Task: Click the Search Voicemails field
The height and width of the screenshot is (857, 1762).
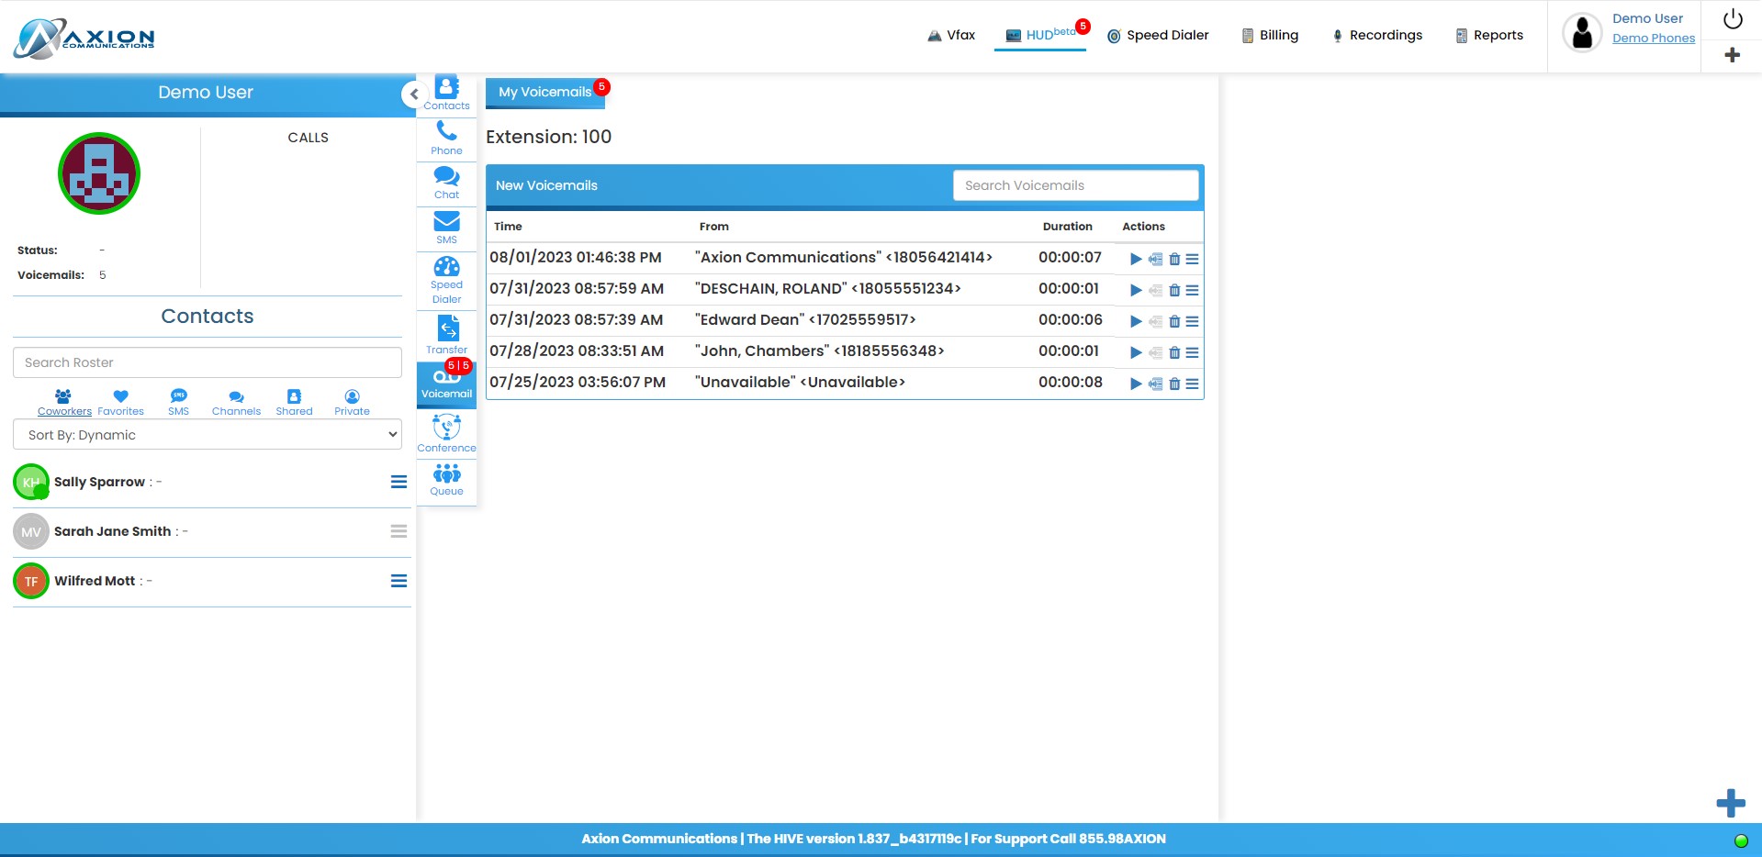Action: [x=1076, y=185]
